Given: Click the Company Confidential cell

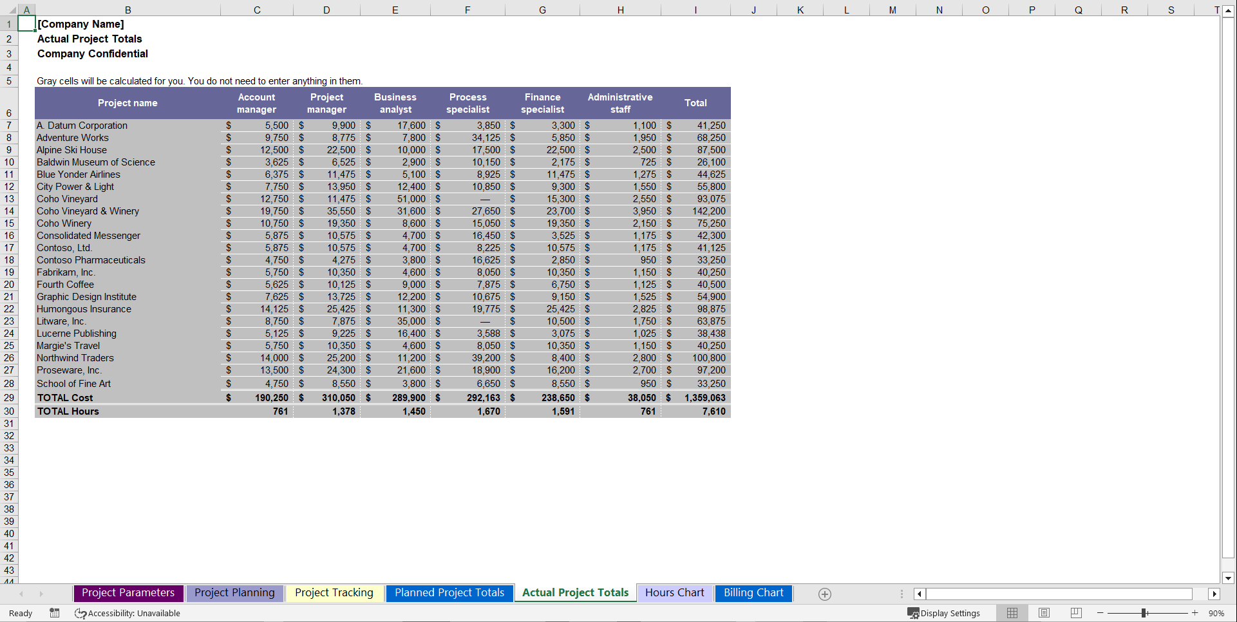Looking at the screenshot, I should [x=93, y=53].
